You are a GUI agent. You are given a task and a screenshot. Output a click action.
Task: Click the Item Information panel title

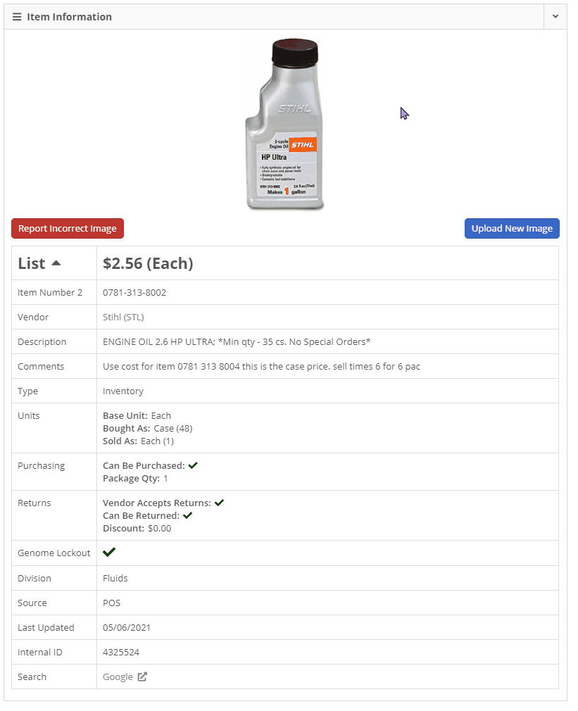tap(70, 17)
